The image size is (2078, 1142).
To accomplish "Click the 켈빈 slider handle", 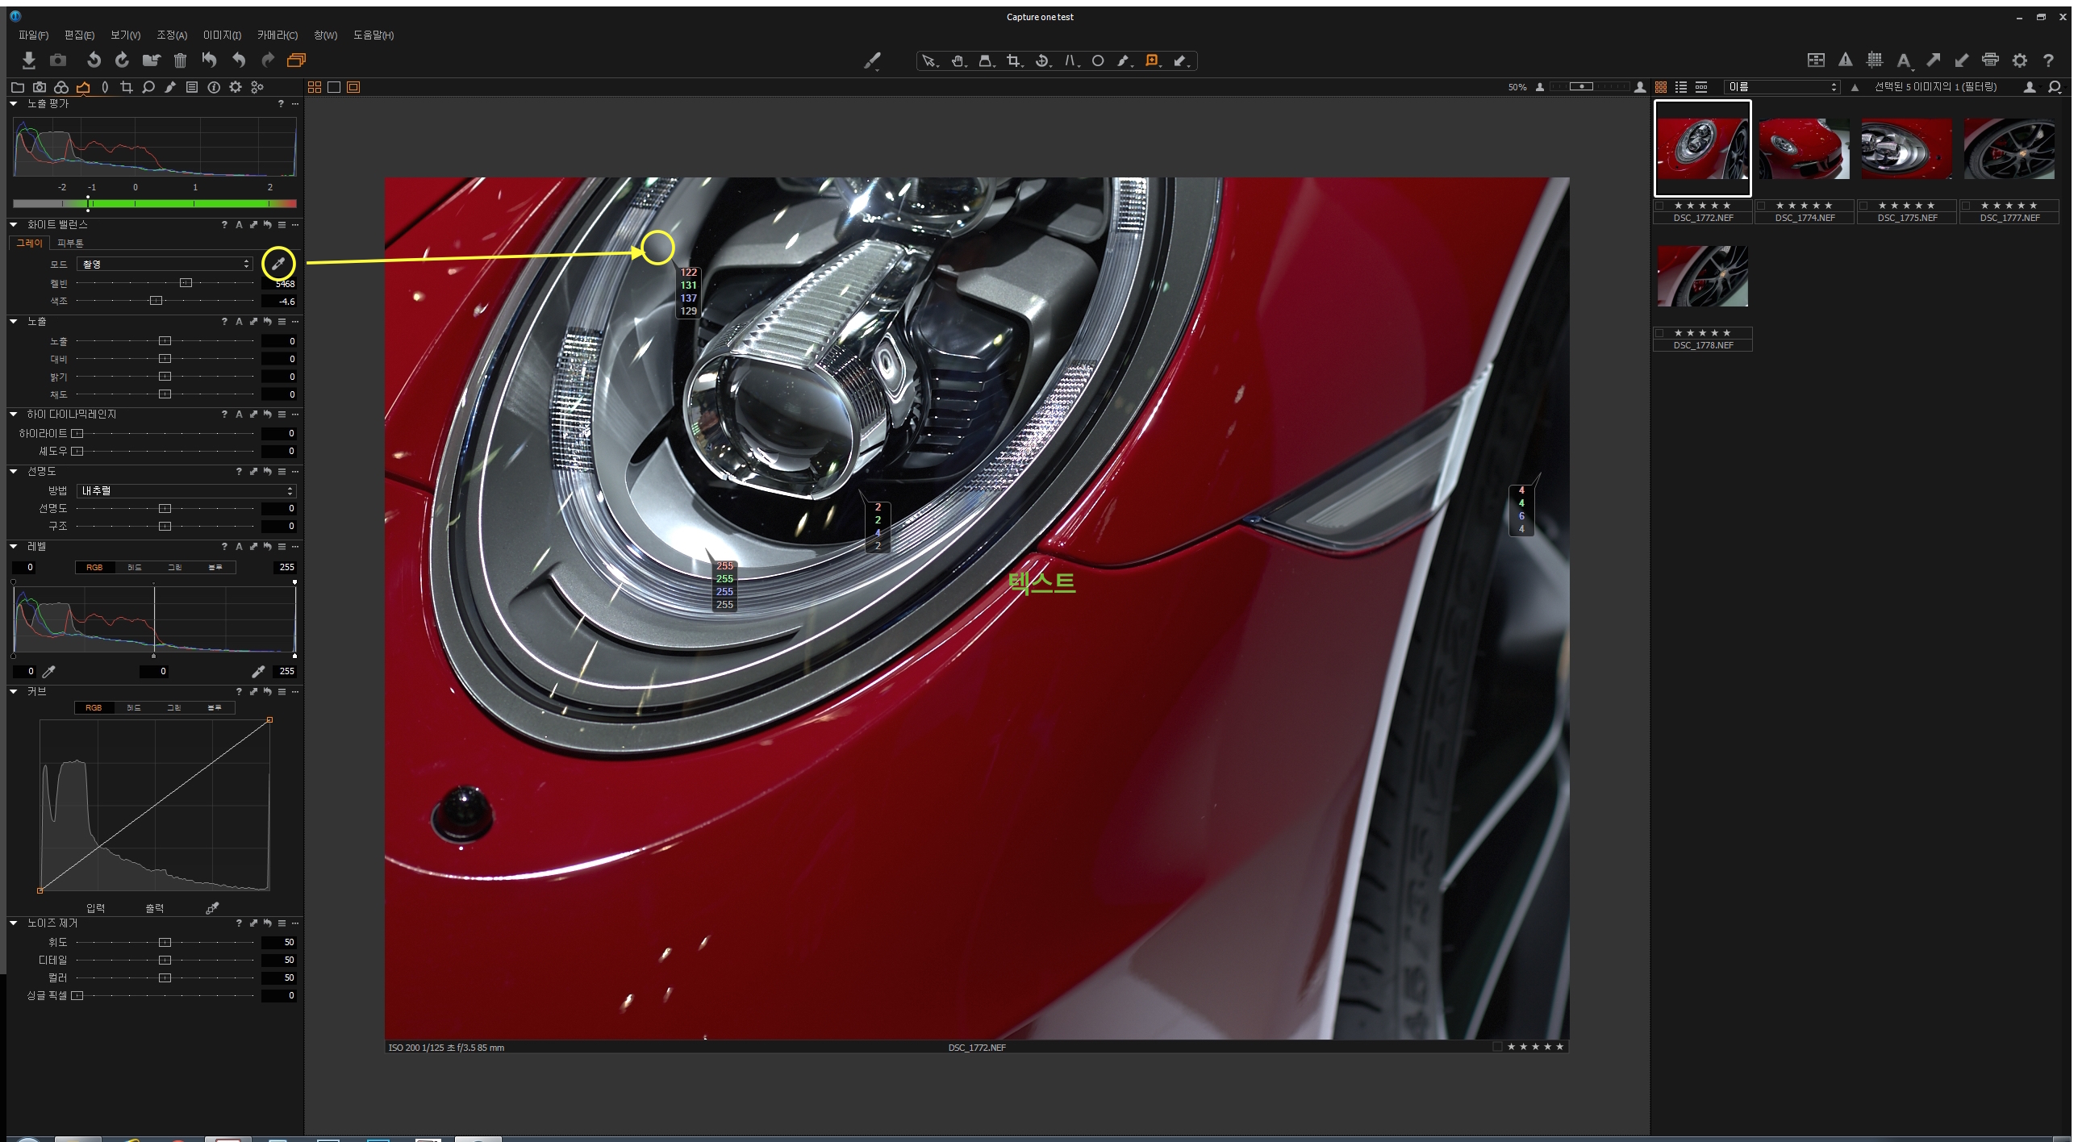I will pos(186,283).
